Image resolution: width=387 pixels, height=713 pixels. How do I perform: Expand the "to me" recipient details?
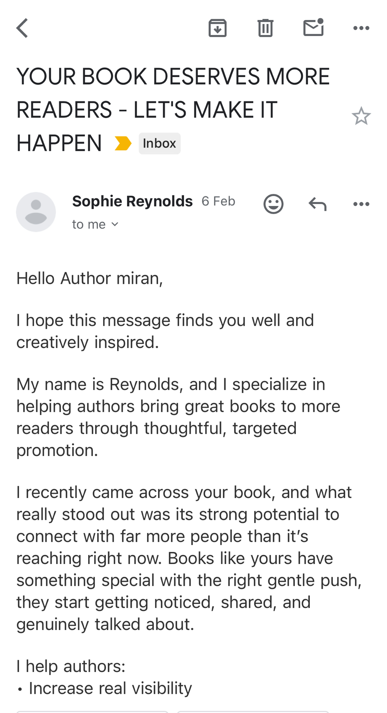pyautogui.click(x=95, y=224)
